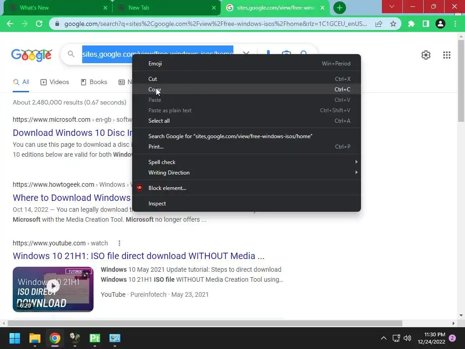Open the Extensions puzzle icon
Screen dimensions: 465x349
coord(411,24)
